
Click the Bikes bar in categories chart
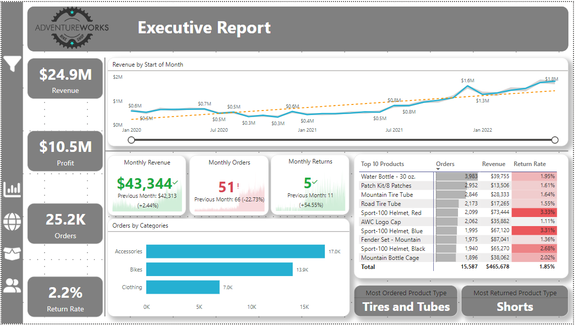219,269
